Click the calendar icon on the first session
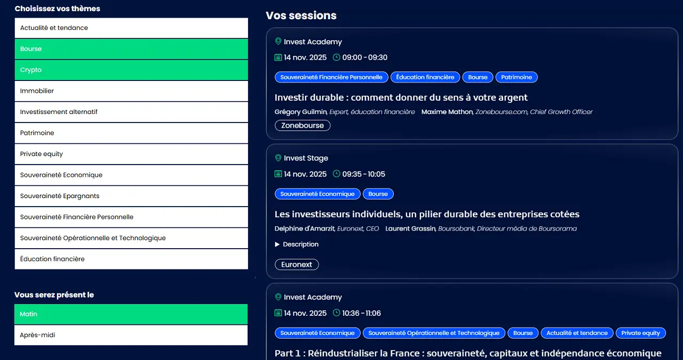Image resolution: width=683 pixels, height=360 pixels. [278, 57]
